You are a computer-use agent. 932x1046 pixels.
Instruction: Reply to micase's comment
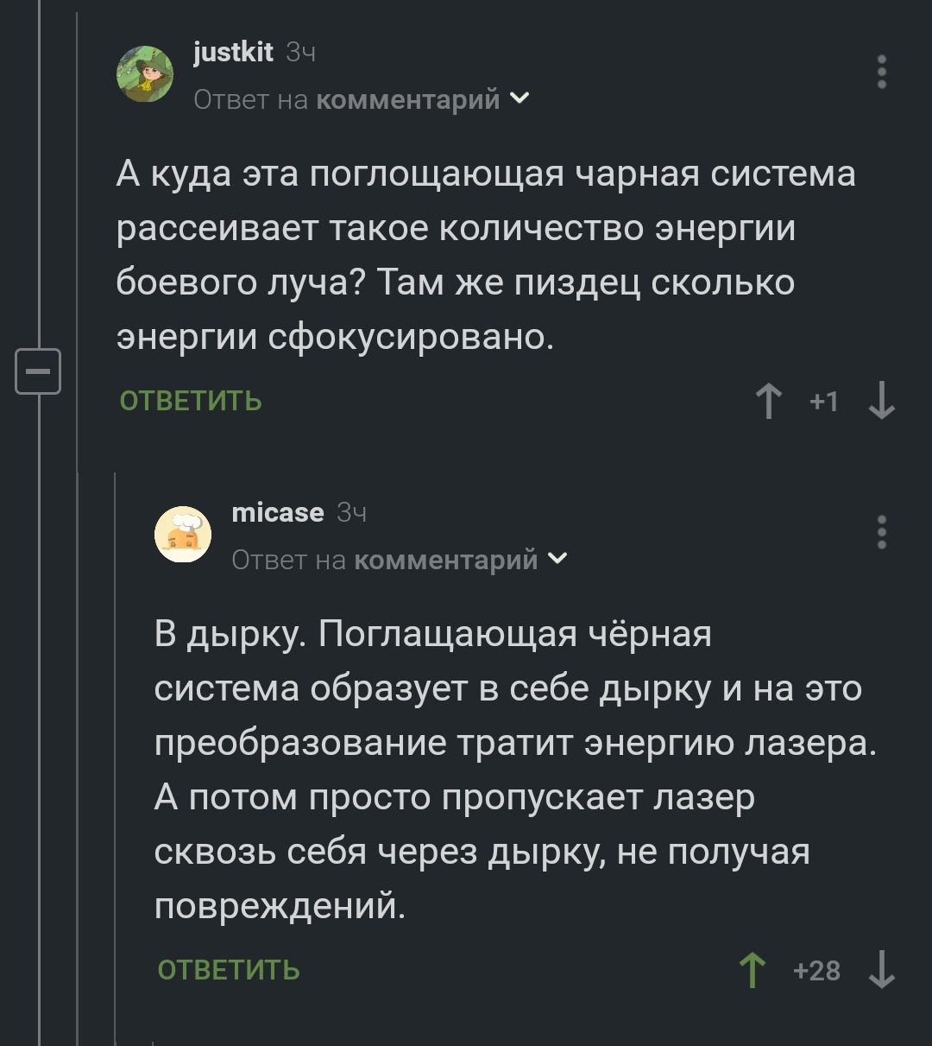(229, 970)
